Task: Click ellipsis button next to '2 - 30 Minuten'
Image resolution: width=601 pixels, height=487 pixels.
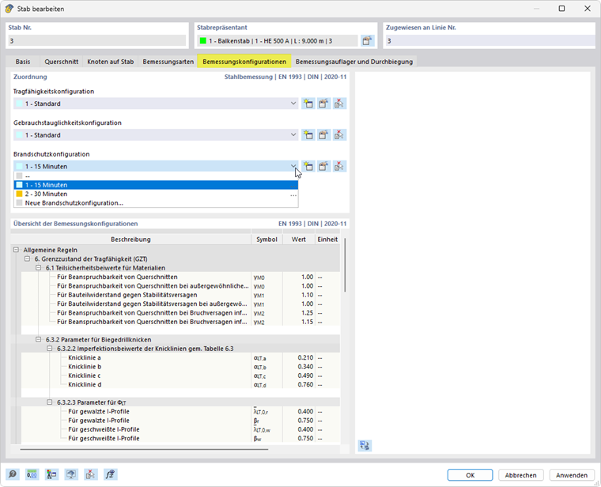Action: (293, 194)
